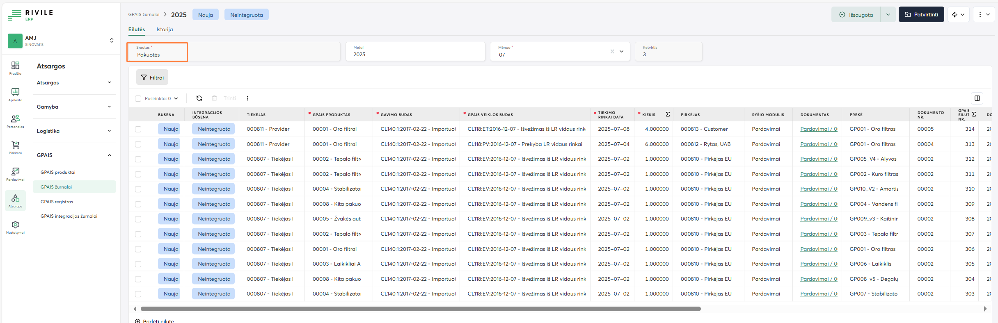This screenshot has height=323, width=998.
Task: Toggle the column layout icon above table
Action: coord(977,98)
